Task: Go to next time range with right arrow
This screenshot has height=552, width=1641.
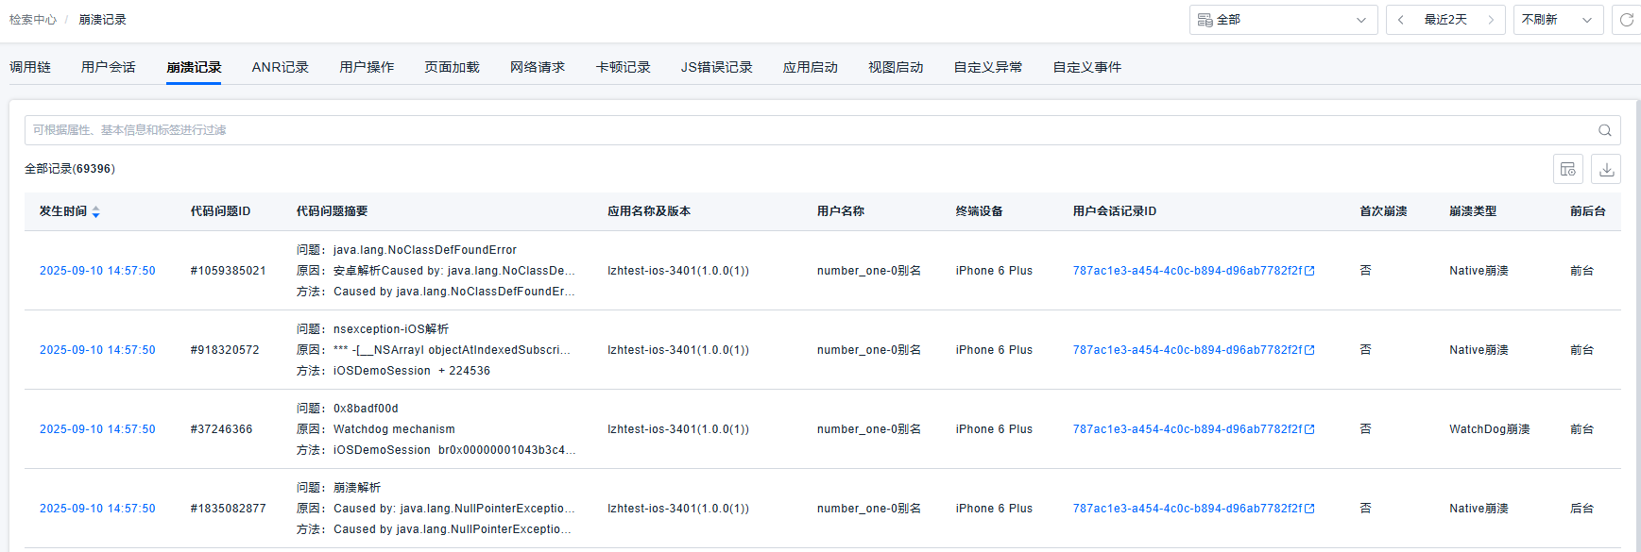Action: pos(1491,20)
